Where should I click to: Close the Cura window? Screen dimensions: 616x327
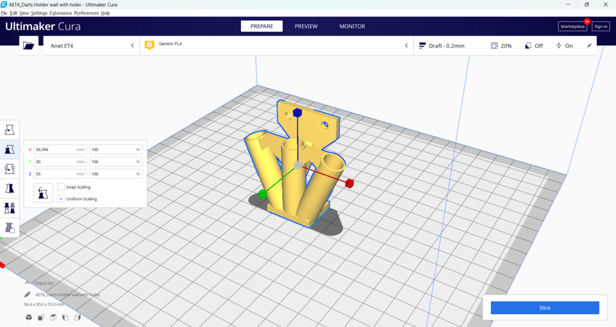(606, 4)
